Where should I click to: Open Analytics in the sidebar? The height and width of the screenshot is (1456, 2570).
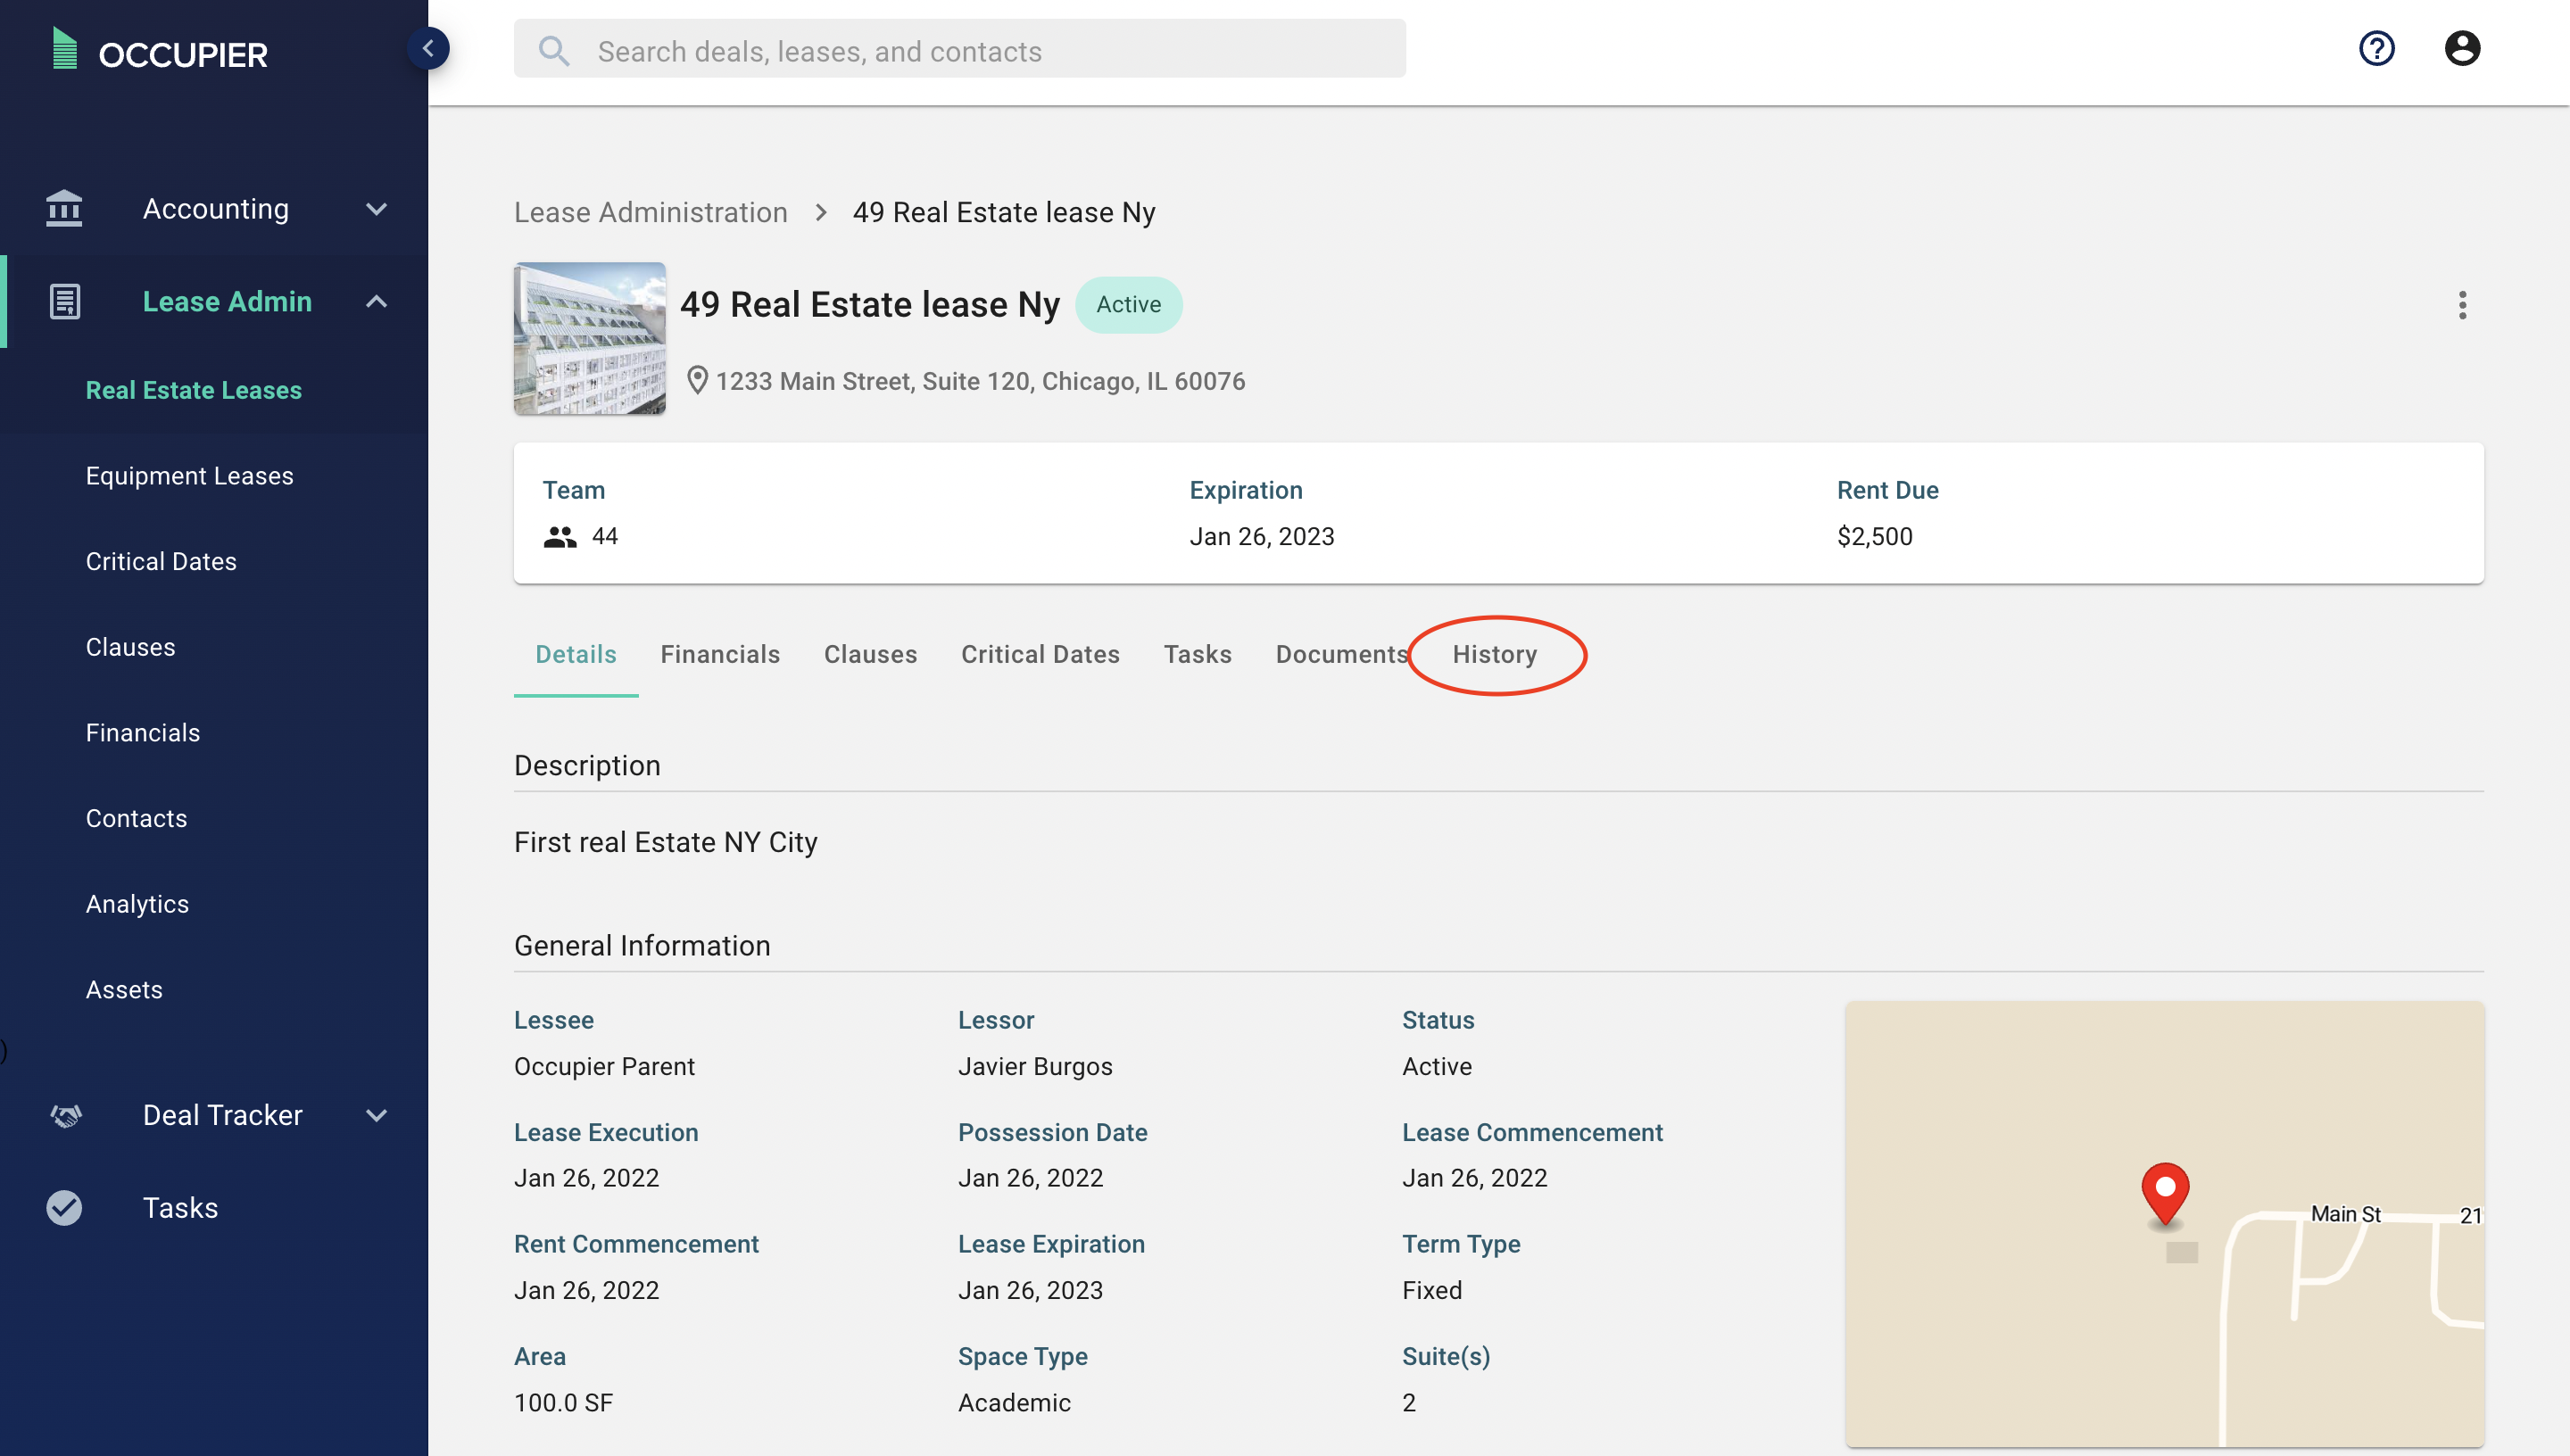137,903
